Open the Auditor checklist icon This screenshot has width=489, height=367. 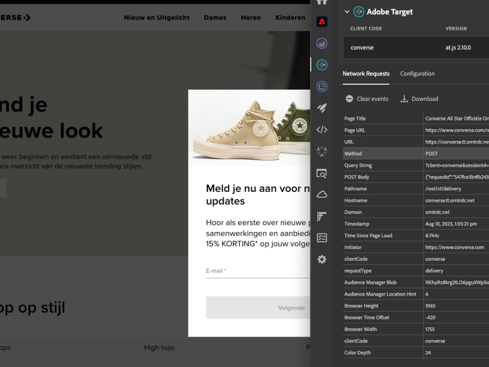click(x=322, y=237)
